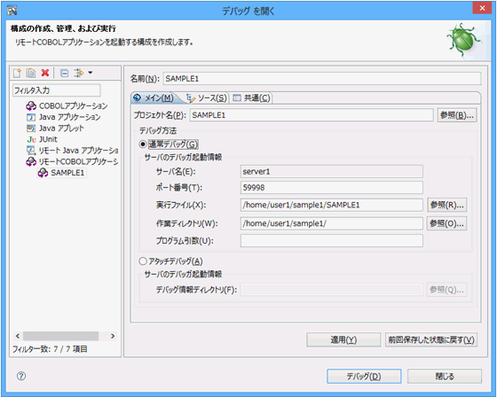Screen dimensions: 497x397
Task: Click the collapse all icon
Action: click(x=64, y=74)
